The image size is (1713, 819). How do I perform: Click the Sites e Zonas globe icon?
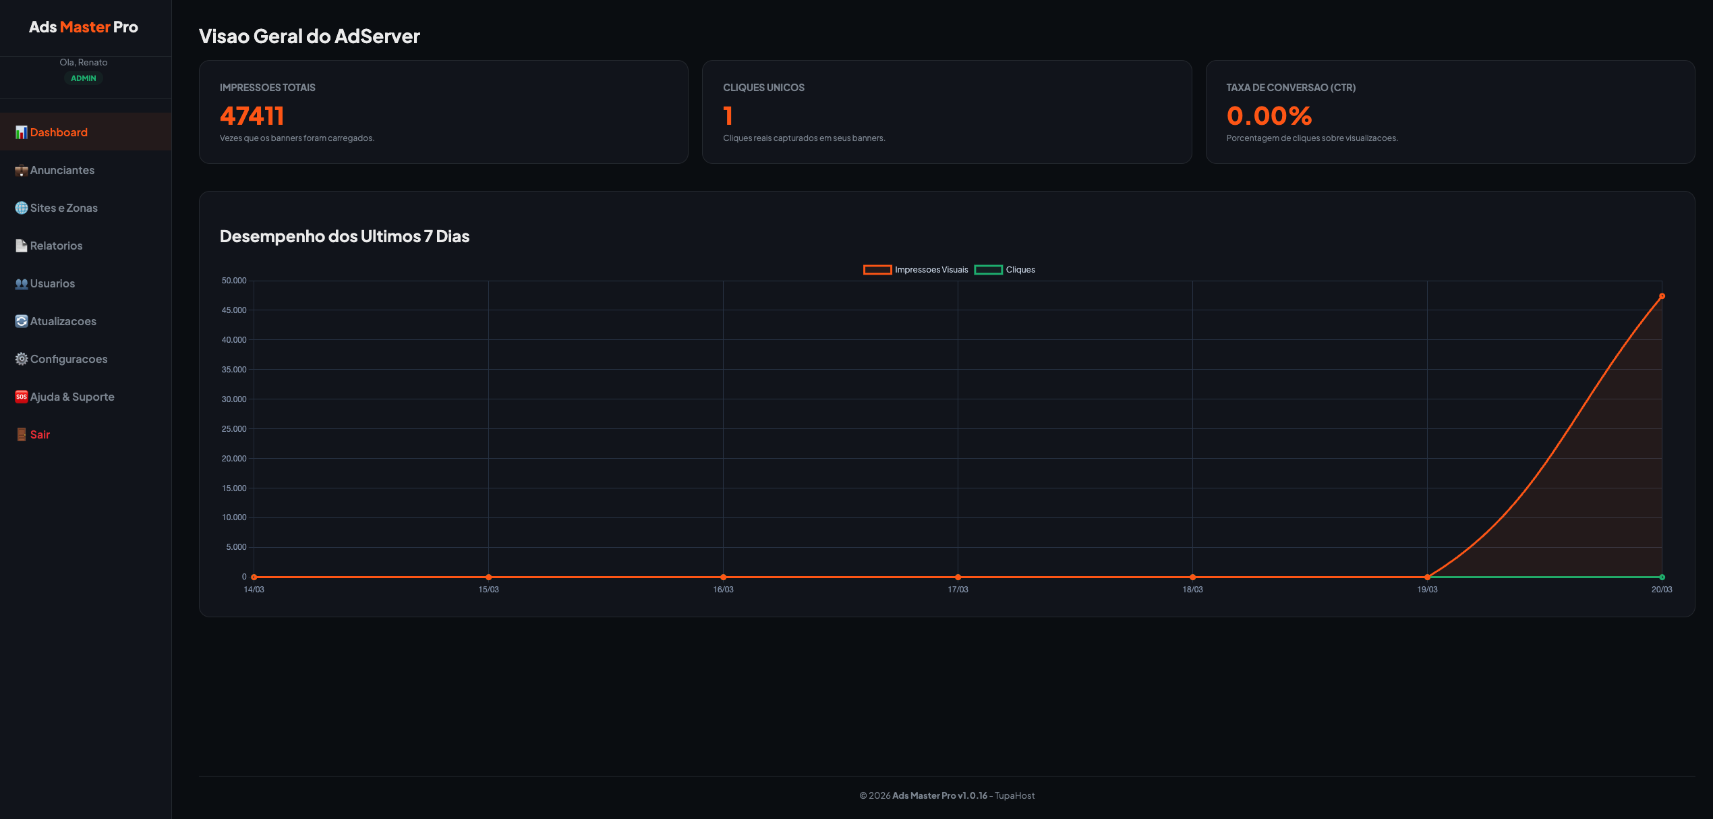click(x=22, y=208)
